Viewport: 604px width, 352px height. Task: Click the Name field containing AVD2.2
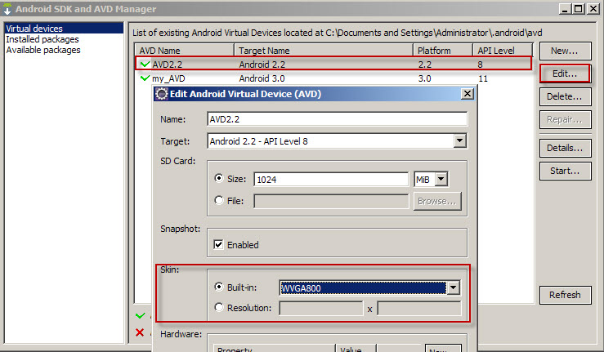pyautogui.click(x=337, y=119)
